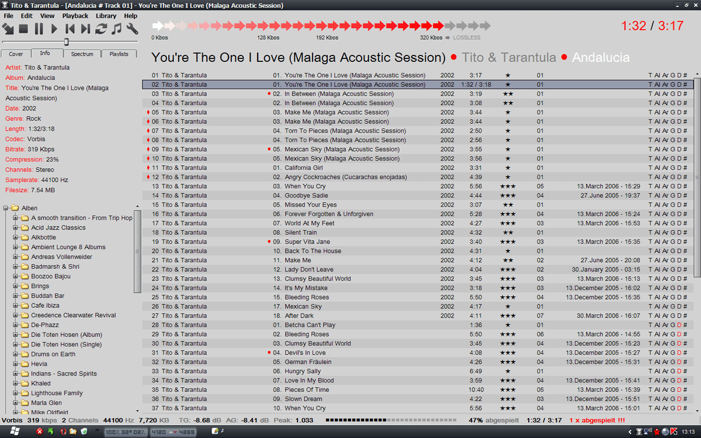
Task: Select the Betcha Can't Play track
Action: [417, 325]
